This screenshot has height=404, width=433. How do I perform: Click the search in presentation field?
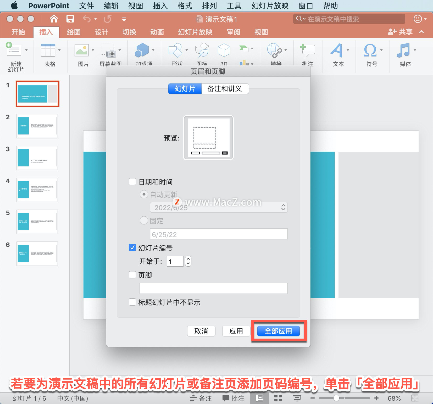(x=349, y=19)
